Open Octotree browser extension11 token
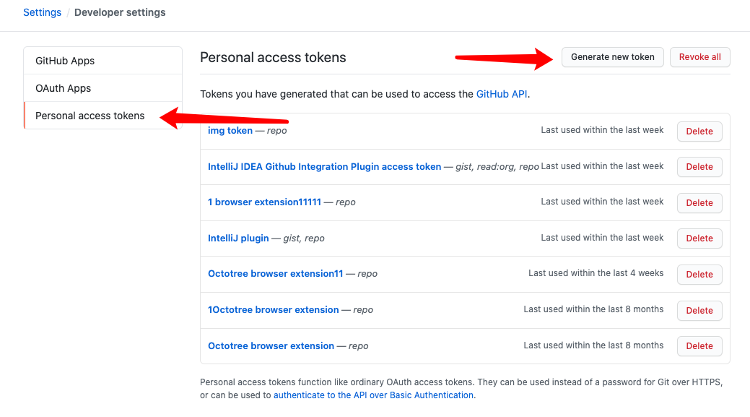 pos(275,274)
